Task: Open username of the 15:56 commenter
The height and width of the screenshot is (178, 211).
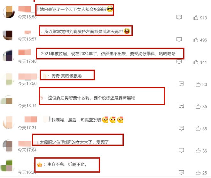Action: [28, 76]
